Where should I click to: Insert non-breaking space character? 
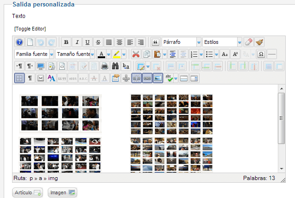[41, 78]
